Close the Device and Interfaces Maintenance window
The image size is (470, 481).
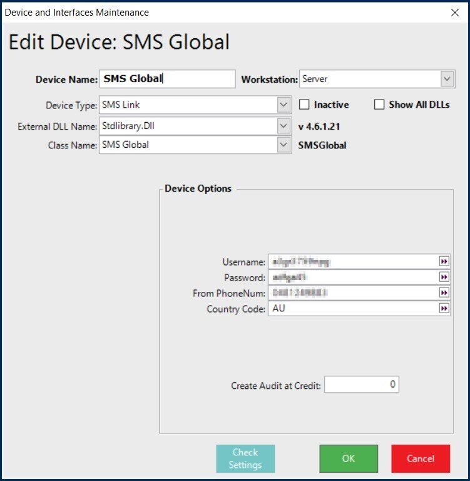click(455, 12)
